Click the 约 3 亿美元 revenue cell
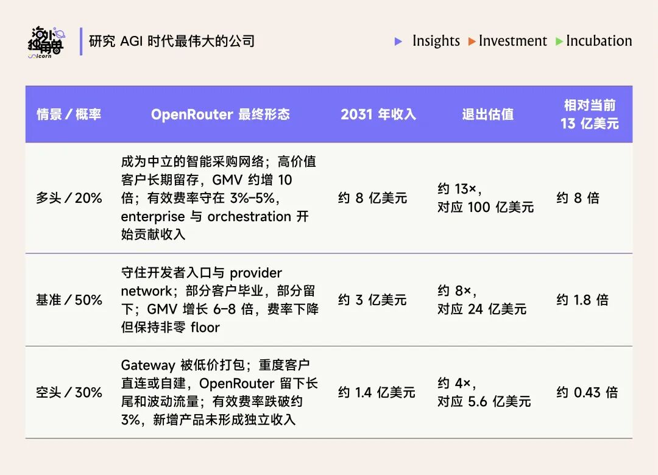The height and width of the screenshot is (475, 658). pyautogui.click(x=372, y=300)
